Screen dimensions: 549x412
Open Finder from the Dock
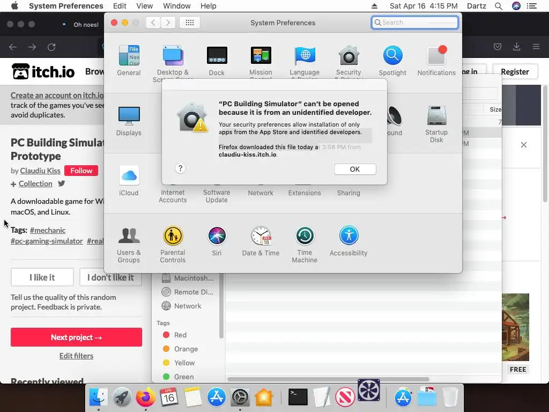point(99,398)
